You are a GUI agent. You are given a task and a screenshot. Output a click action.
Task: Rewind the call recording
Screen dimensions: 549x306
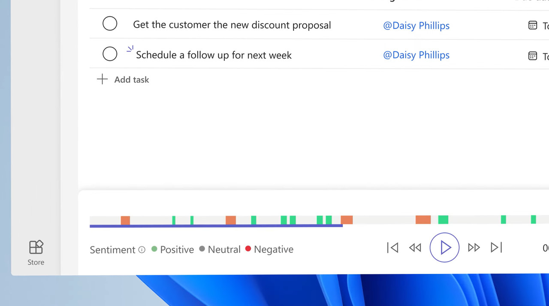415,247
